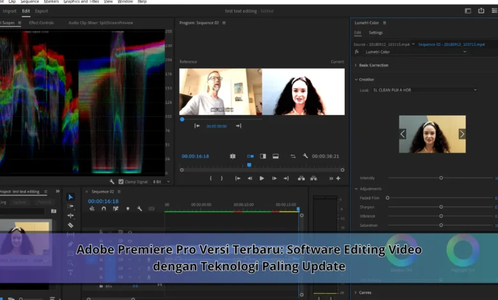Screen dimensions: 498x300
Task: Open the Lumetri Color panel menu
Action: click(384, 23)
